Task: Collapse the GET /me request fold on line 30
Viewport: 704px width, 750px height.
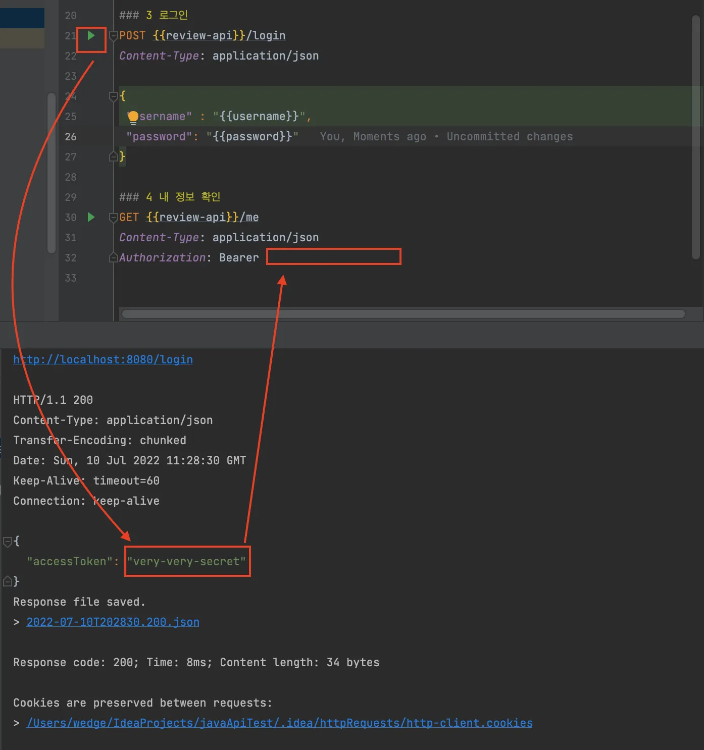Action: [114, 218]
